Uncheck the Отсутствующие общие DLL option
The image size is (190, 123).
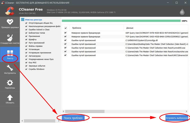pyautogui.click(x=26, y=23)
